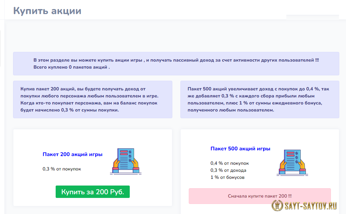Click the "Всего куплено 0 пакетов акций" line

[71, 67]
